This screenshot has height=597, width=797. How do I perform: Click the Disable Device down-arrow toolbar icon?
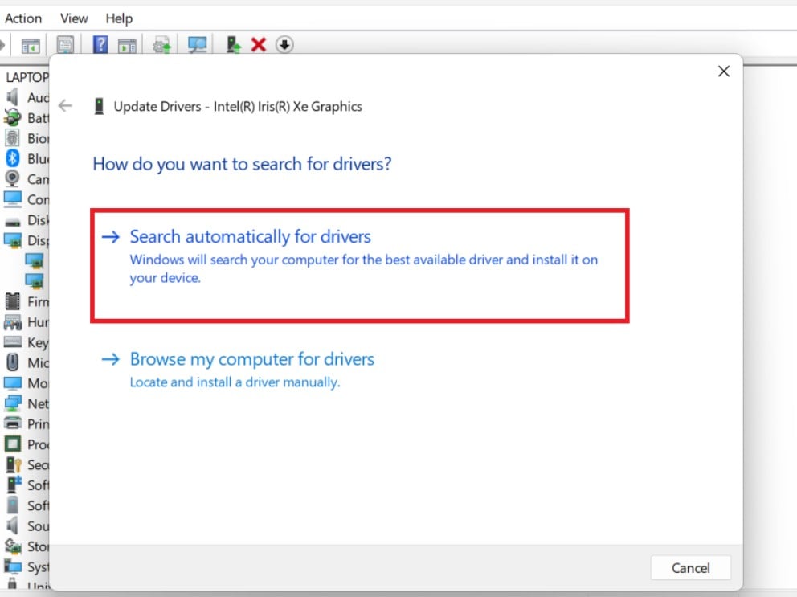click(x=284, y=44)
